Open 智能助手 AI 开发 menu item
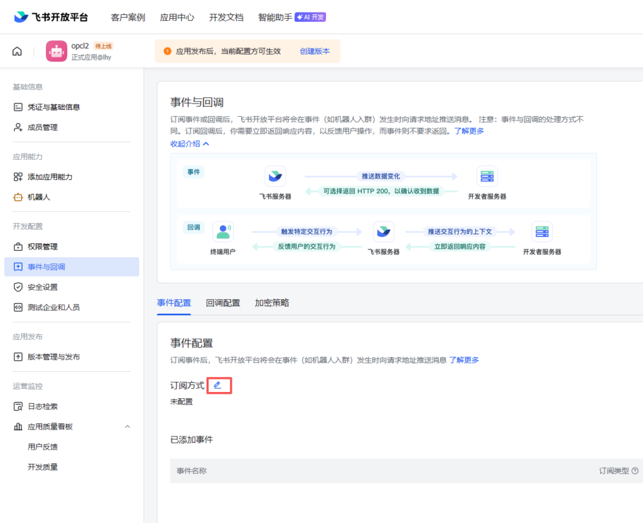Screen dimensions: 643x523 click(x=291, y=17)
